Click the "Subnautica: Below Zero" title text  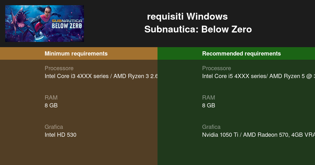pyautogui.click(x=198, y=29)
